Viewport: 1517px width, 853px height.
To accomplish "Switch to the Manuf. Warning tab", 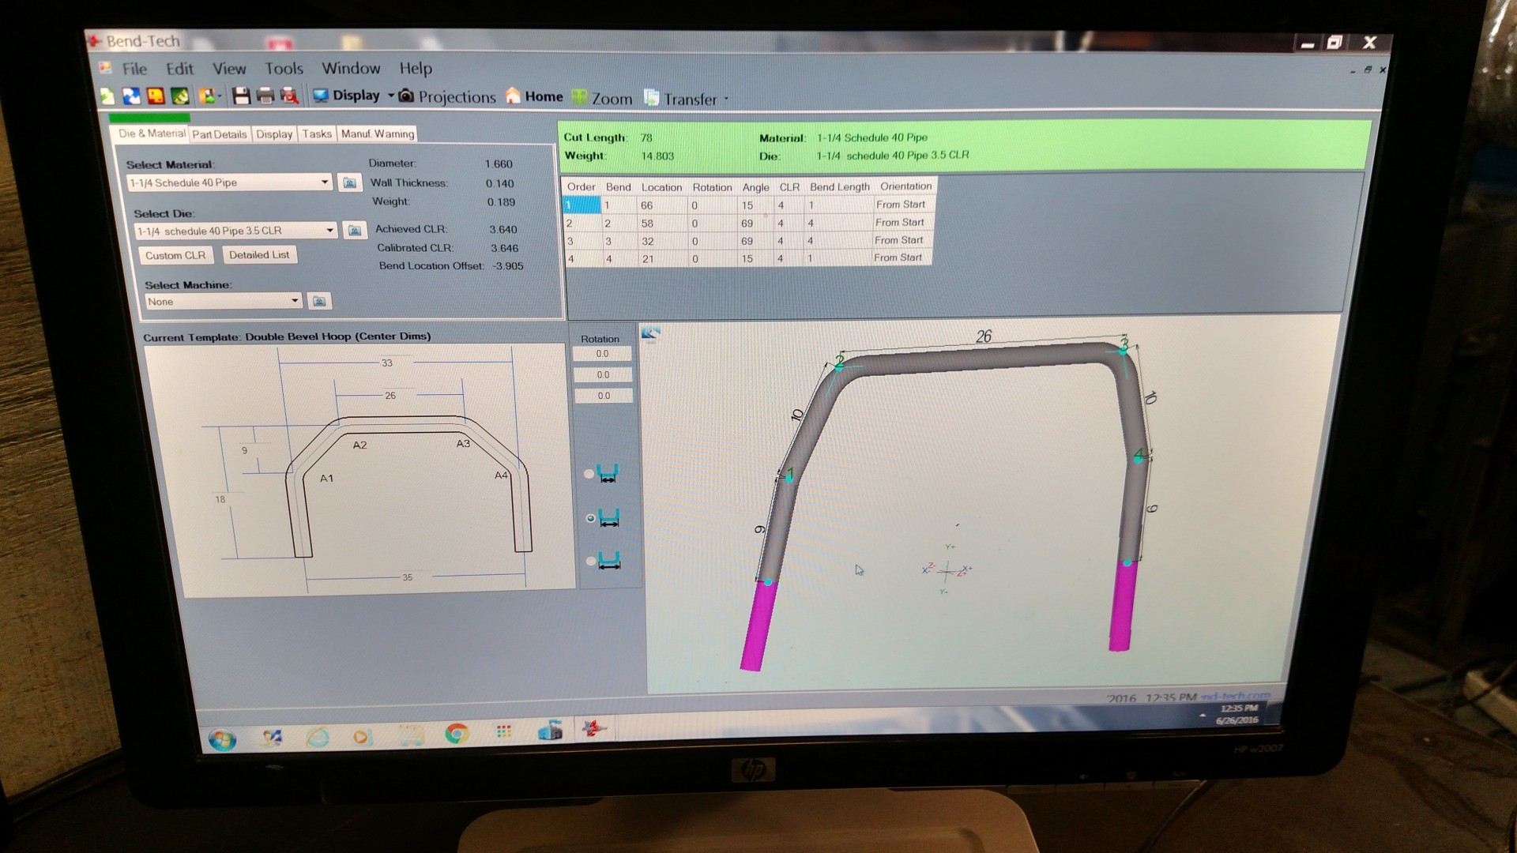I will pyautogui.click(x=378, y=134).
